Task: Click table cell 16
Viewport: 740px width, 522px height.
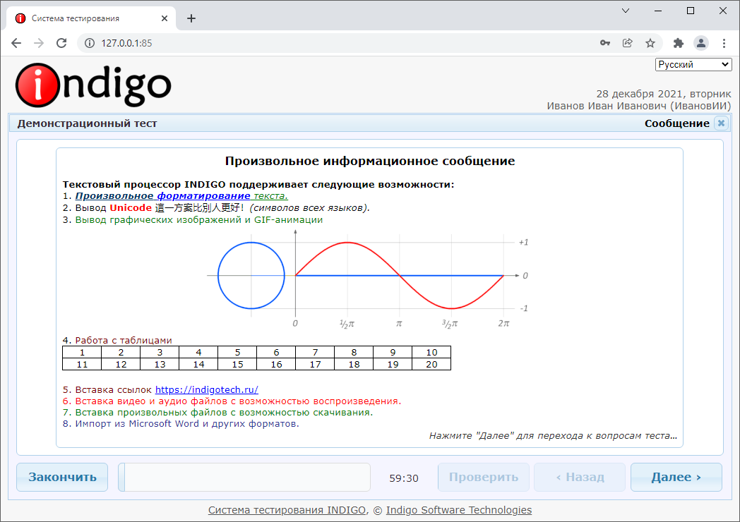Action: (x=276, y=364)
